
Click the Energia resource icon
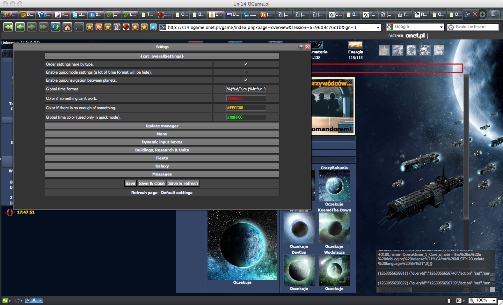[x=355, y=45]
